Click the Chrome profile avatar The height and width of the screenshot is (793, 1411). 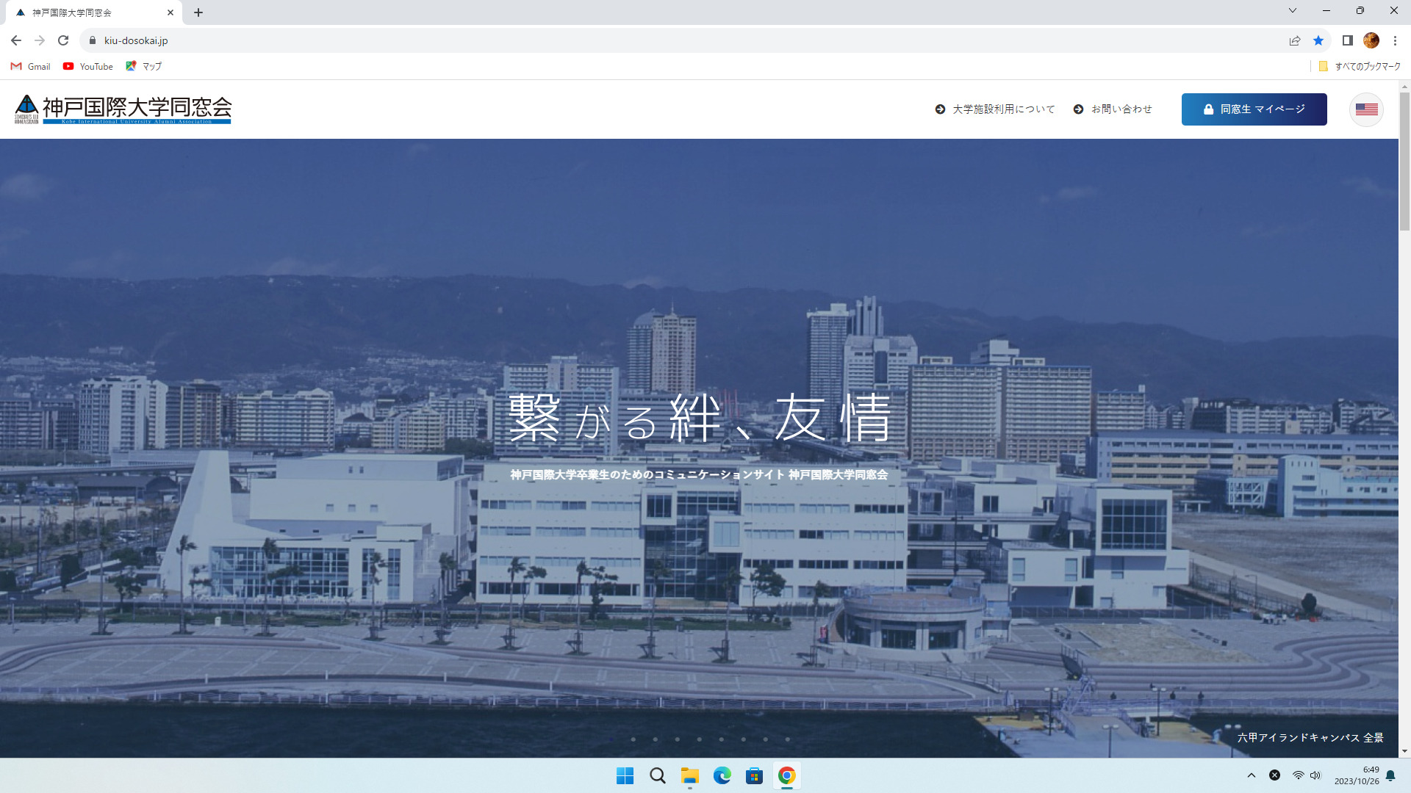tap(1371, 40)
